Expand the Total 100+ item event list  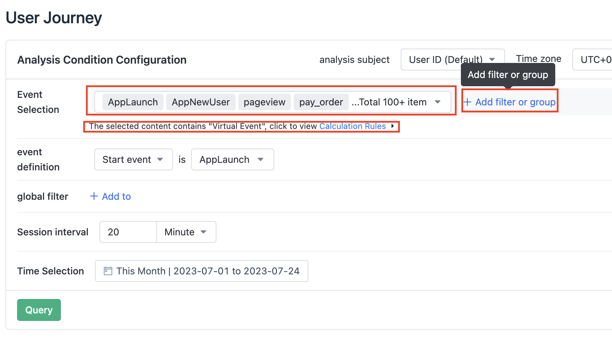[x=438, y=102]
